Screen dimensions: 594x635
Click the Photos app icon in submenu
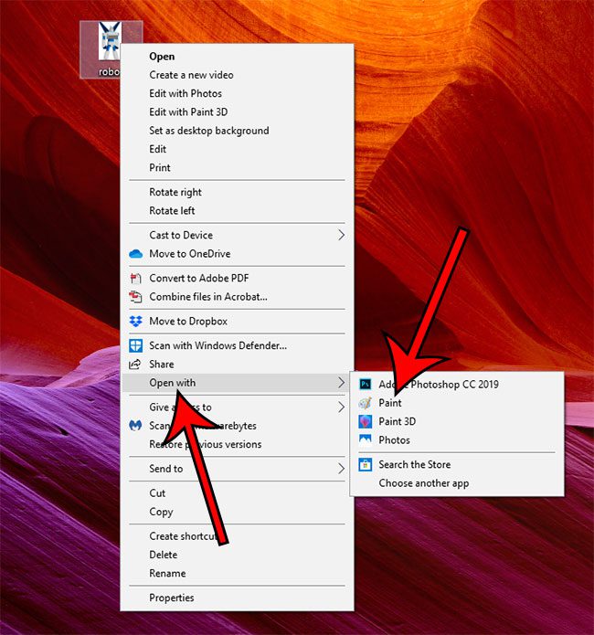[366, 440]
